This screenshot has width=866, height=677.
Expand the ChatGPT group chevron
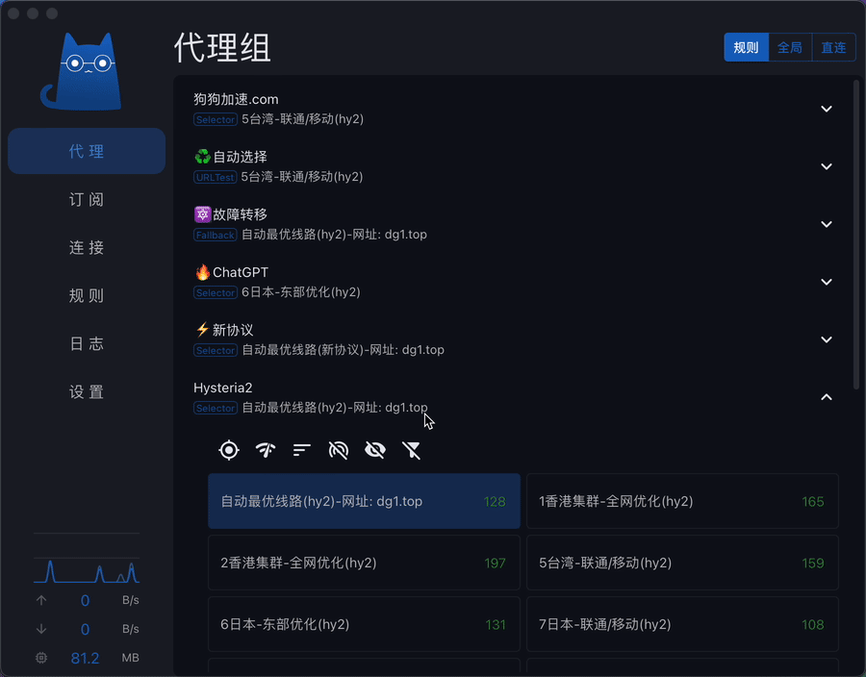(x=826, y=282)
